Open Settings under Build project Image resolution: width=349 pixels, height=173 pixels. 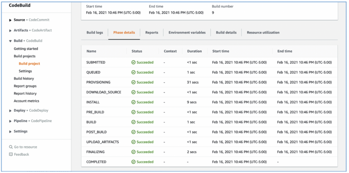point(25,71)
